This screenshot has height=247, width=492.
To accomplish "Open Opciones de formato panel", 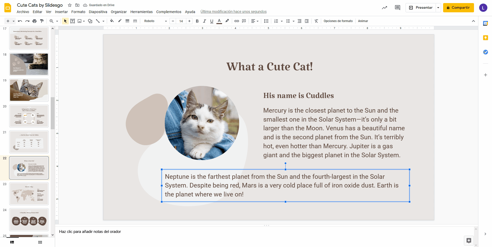I will 338,21.
